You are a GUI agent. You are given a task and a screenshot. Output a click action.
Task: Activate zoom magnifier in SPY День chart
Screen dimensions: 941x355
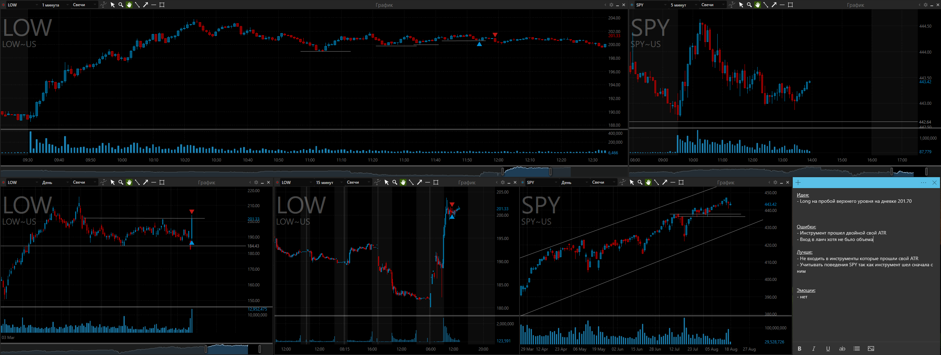coord(640,182)
